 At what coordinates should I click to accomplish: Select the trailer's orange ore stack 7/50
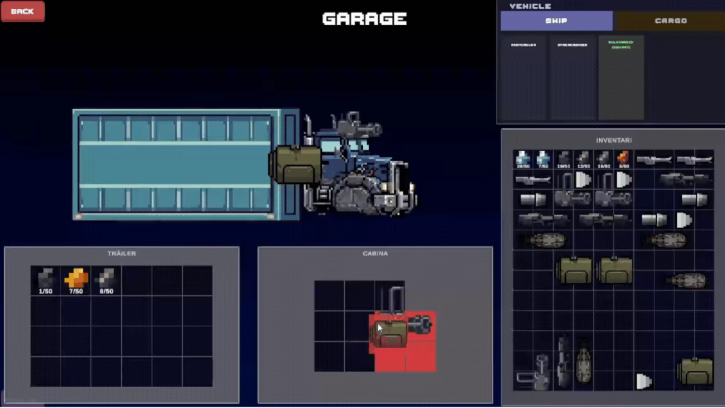coord(76,280)
